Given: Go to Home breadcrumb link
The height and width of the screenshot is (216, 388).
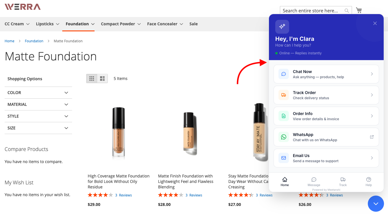Looking at the screenshot, I should pyautogui.click(x=10, y=41).
